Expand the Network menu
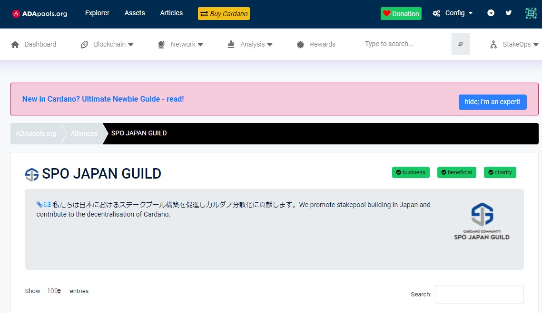542x313 pixels. [x=200, y=45]
